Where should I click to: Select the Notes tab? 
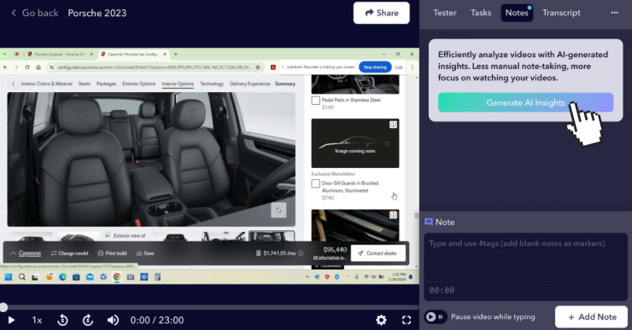[x=517, y=13]
